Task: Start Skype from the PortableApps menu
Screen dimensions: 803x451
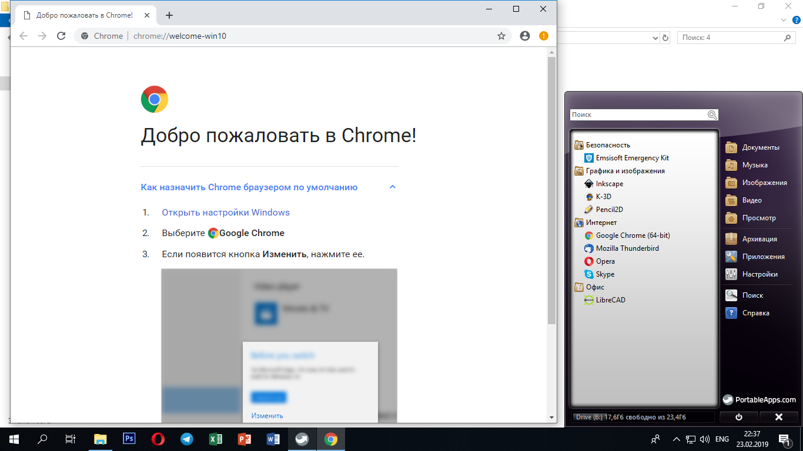Action: [600, 274]
